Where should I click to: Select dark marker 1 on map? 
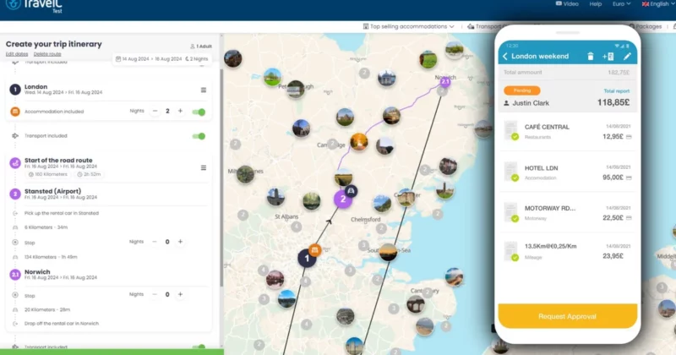307,259
